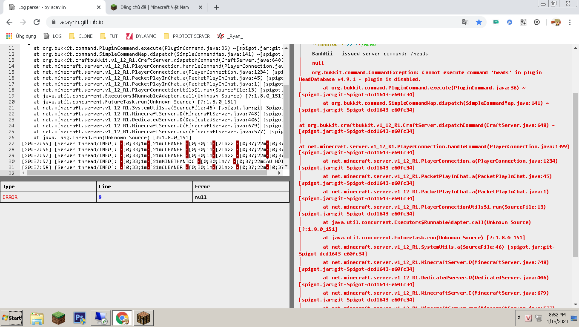Click the blue bookmark star icon
Screen dimensions: 579x327
click(479, 22)
